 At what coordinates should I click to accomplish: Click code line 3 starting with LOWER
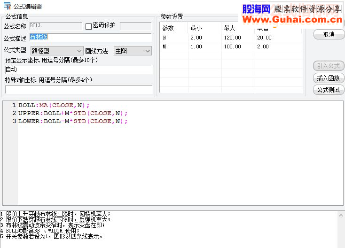click(73, 121)
